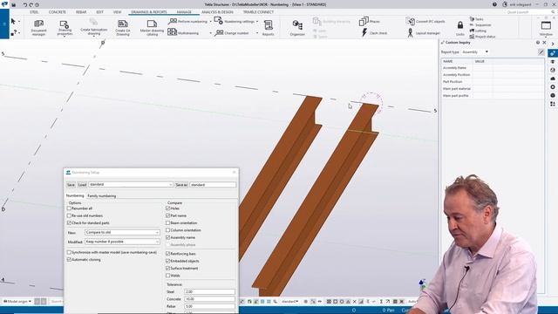Click Convert IFC objects

point(425,21)
